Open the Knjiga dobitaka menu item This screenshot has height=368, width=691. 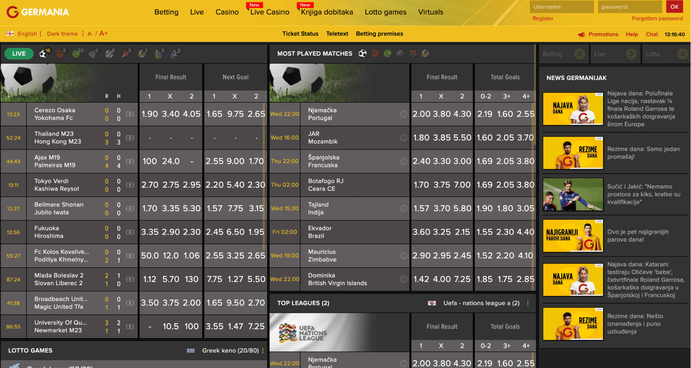327,12
